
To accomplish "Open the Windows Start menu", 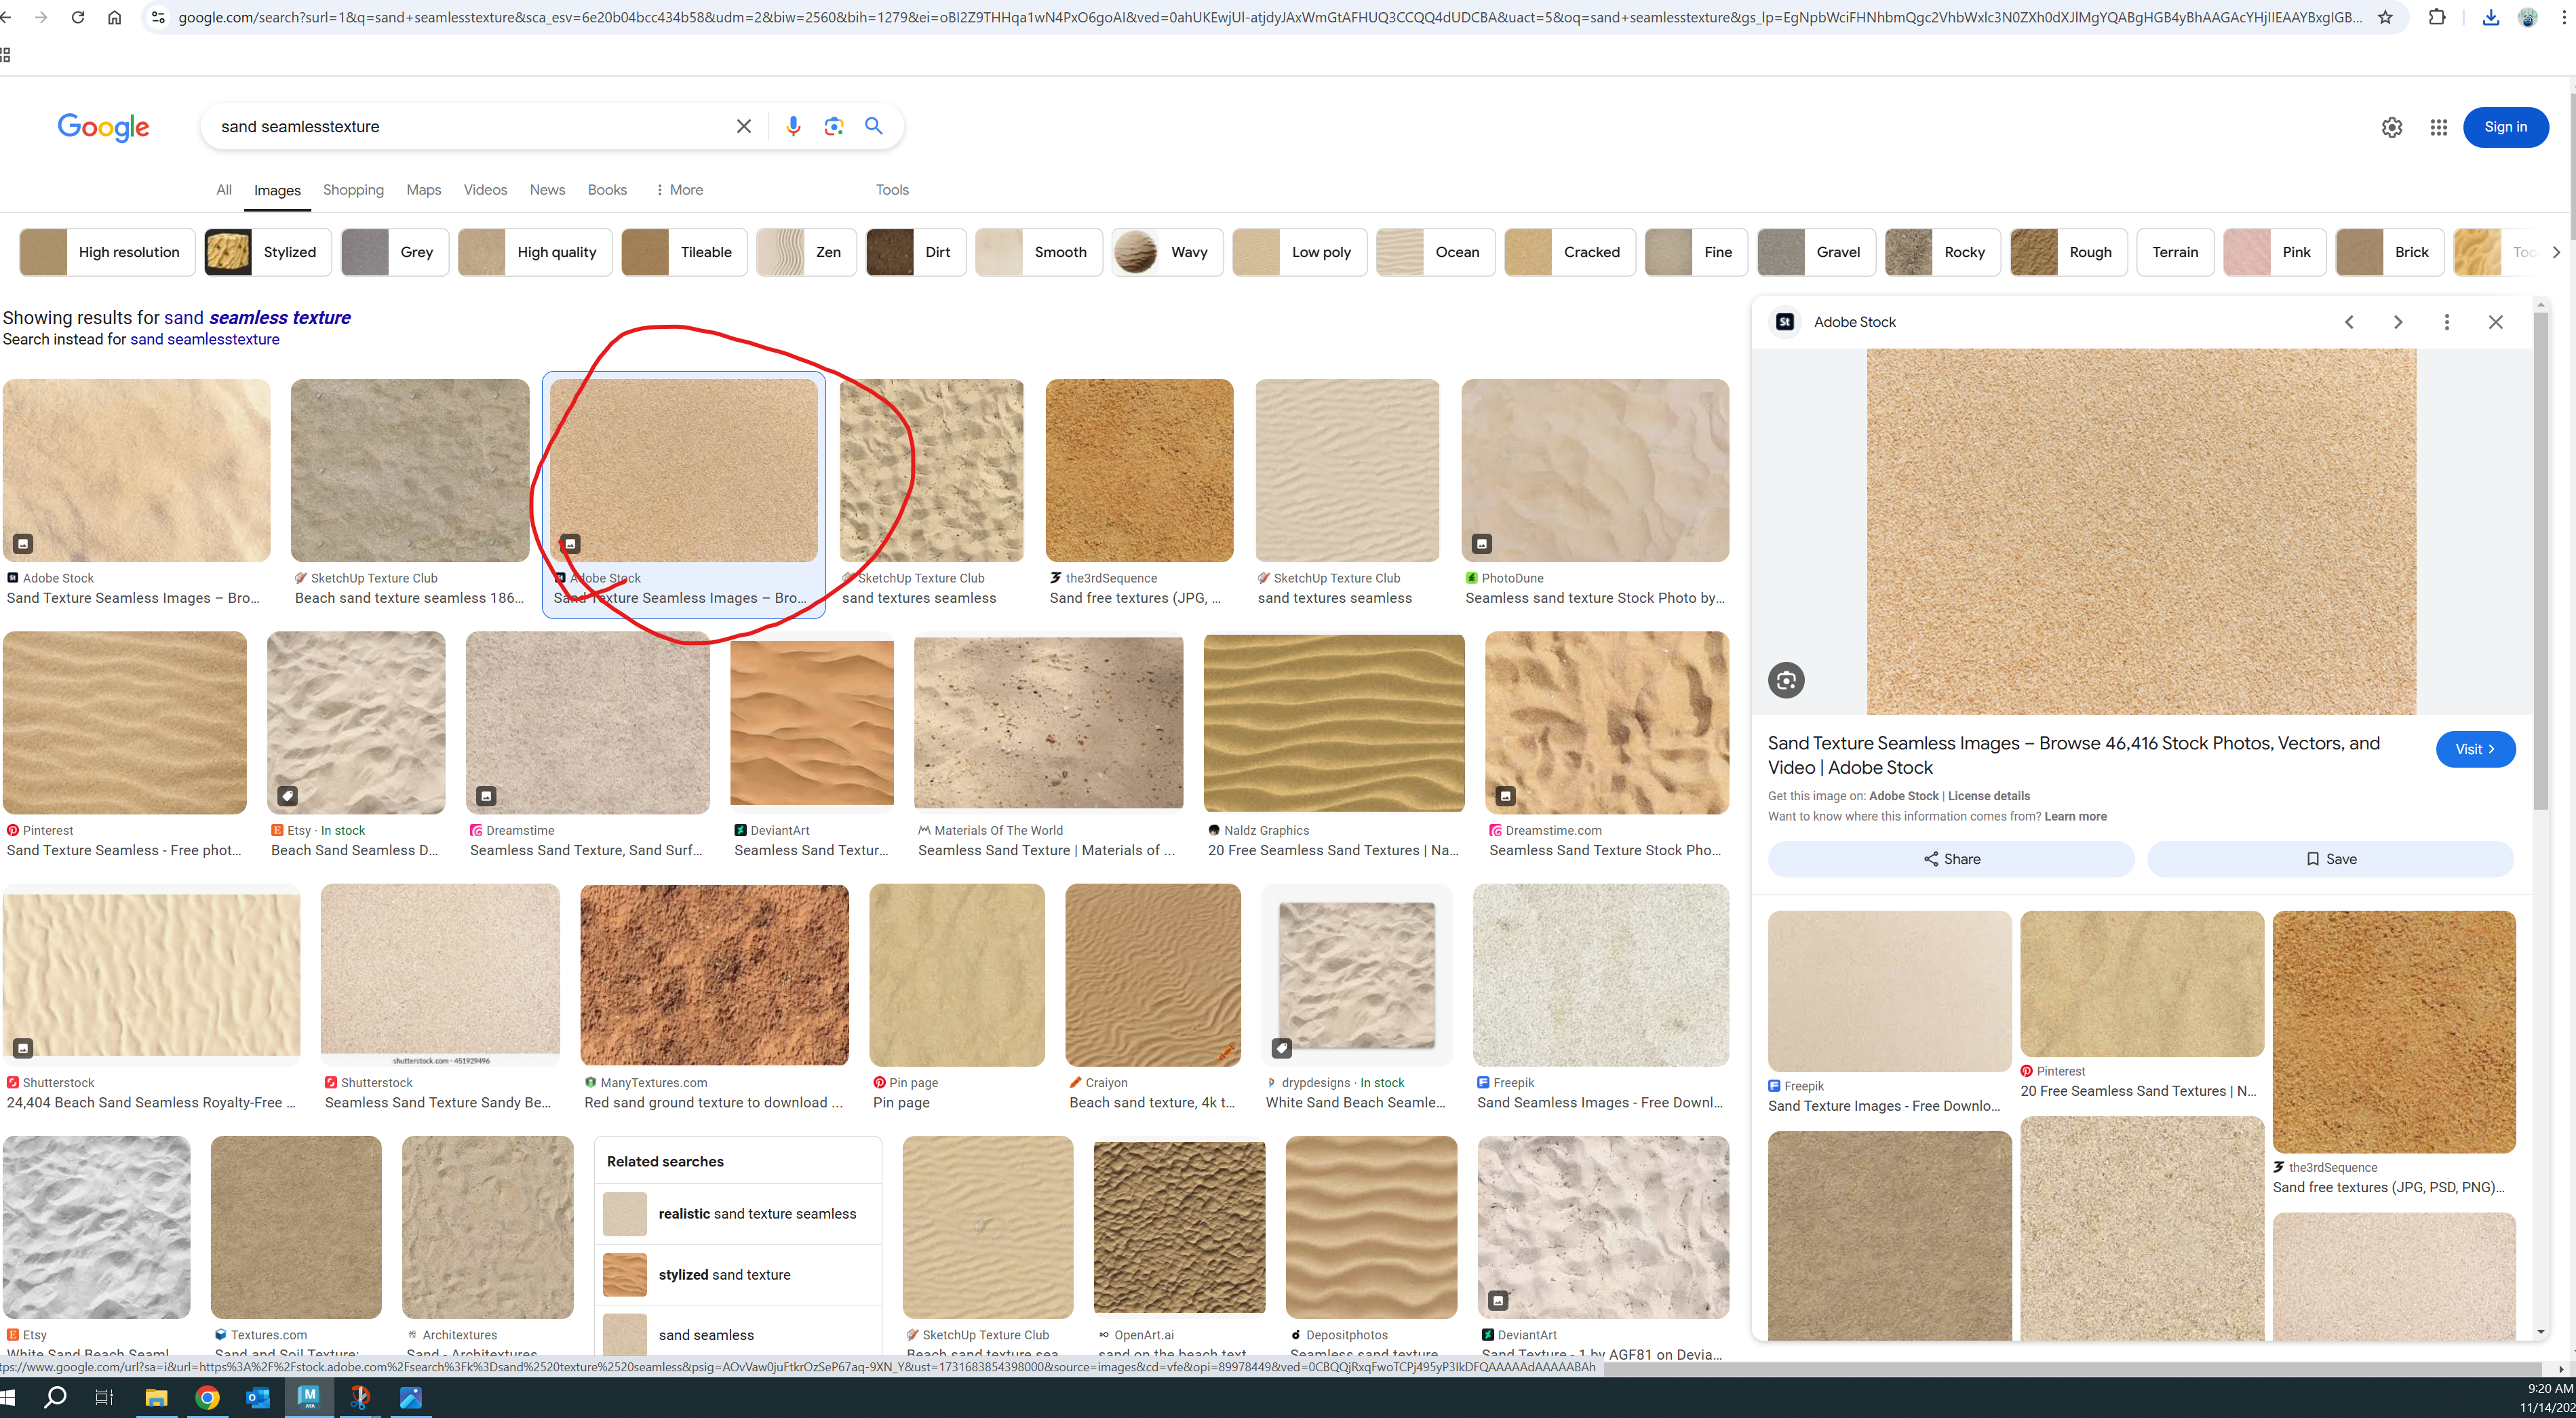I will pos(8,1397).
